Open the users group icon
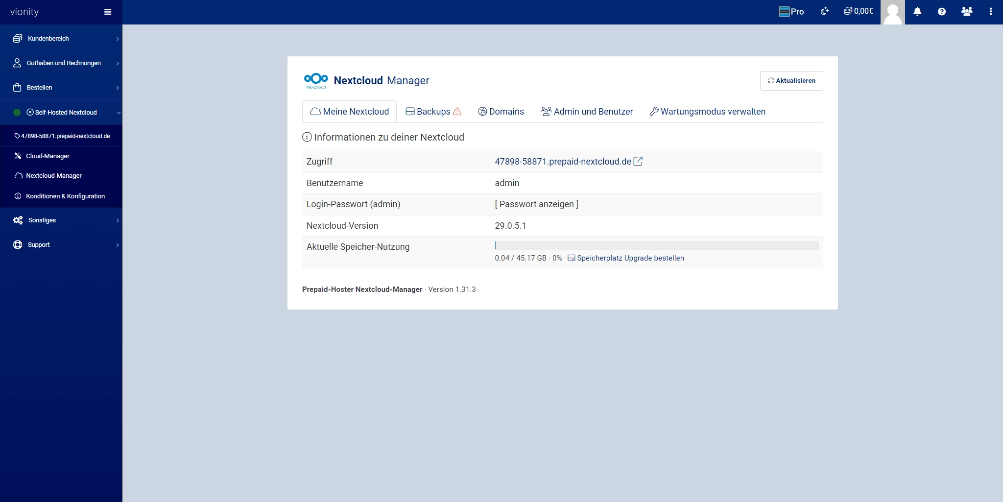This screenshot has width=1003, height=502. tap(967, 12)
